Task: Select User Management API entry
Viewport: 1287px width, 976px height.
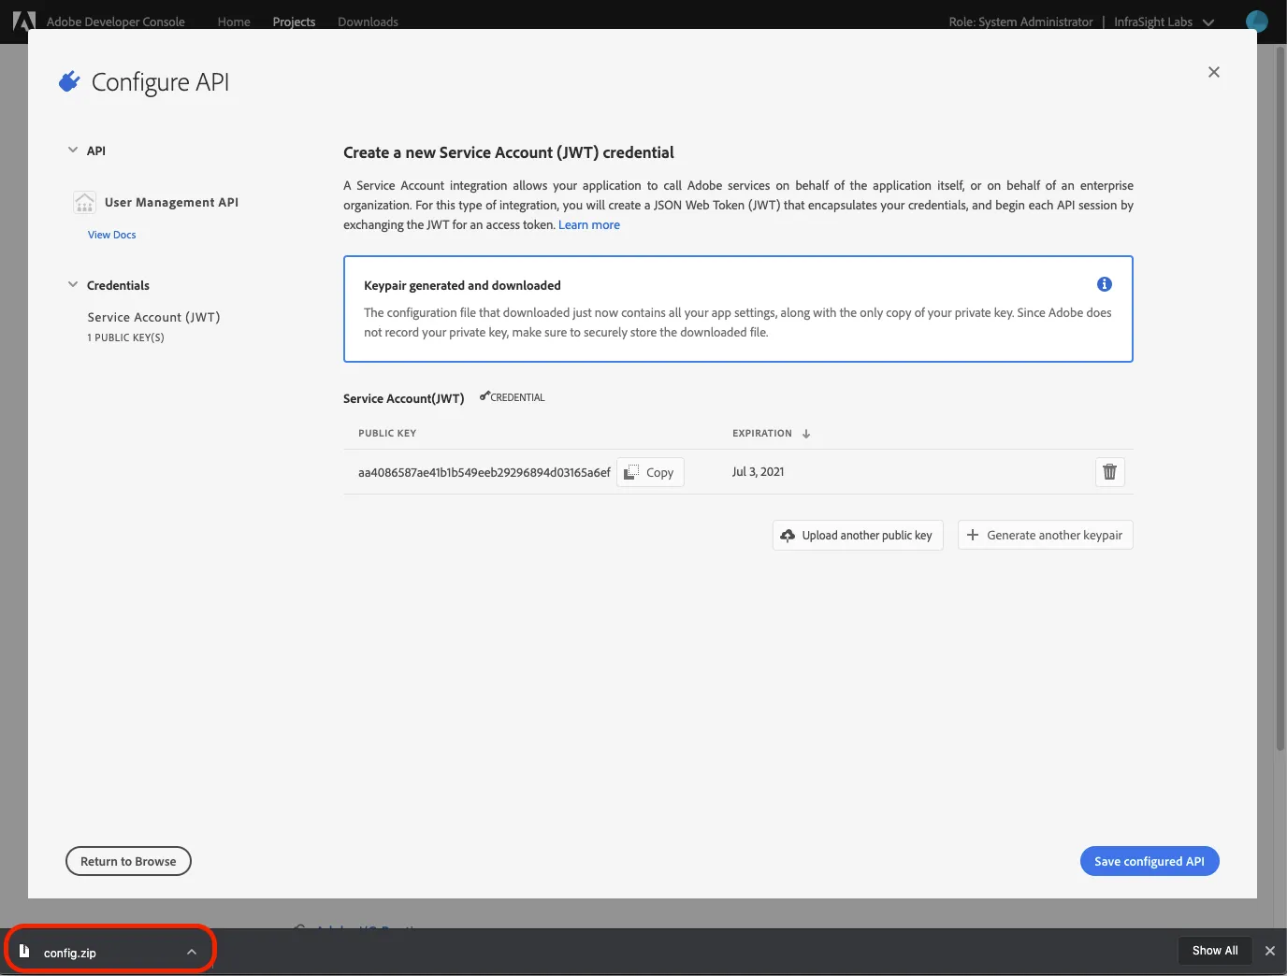Action: click(x=171, y=202)
